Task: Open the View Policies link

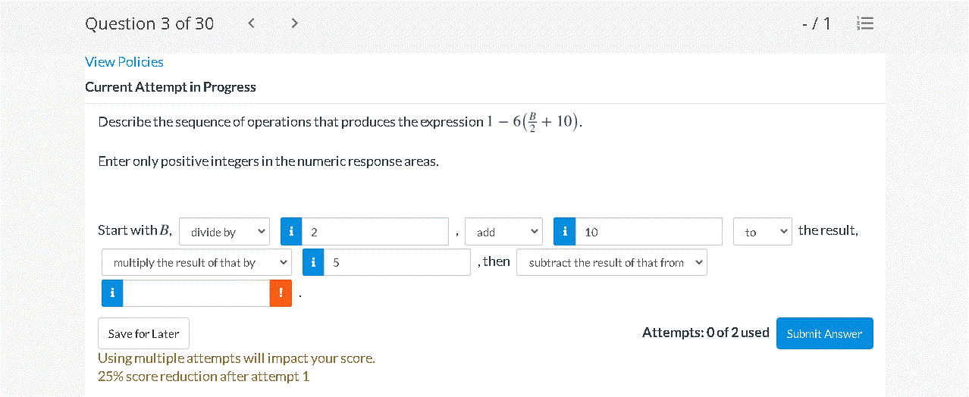Action: pyautogui.click(x=124, y=62)
